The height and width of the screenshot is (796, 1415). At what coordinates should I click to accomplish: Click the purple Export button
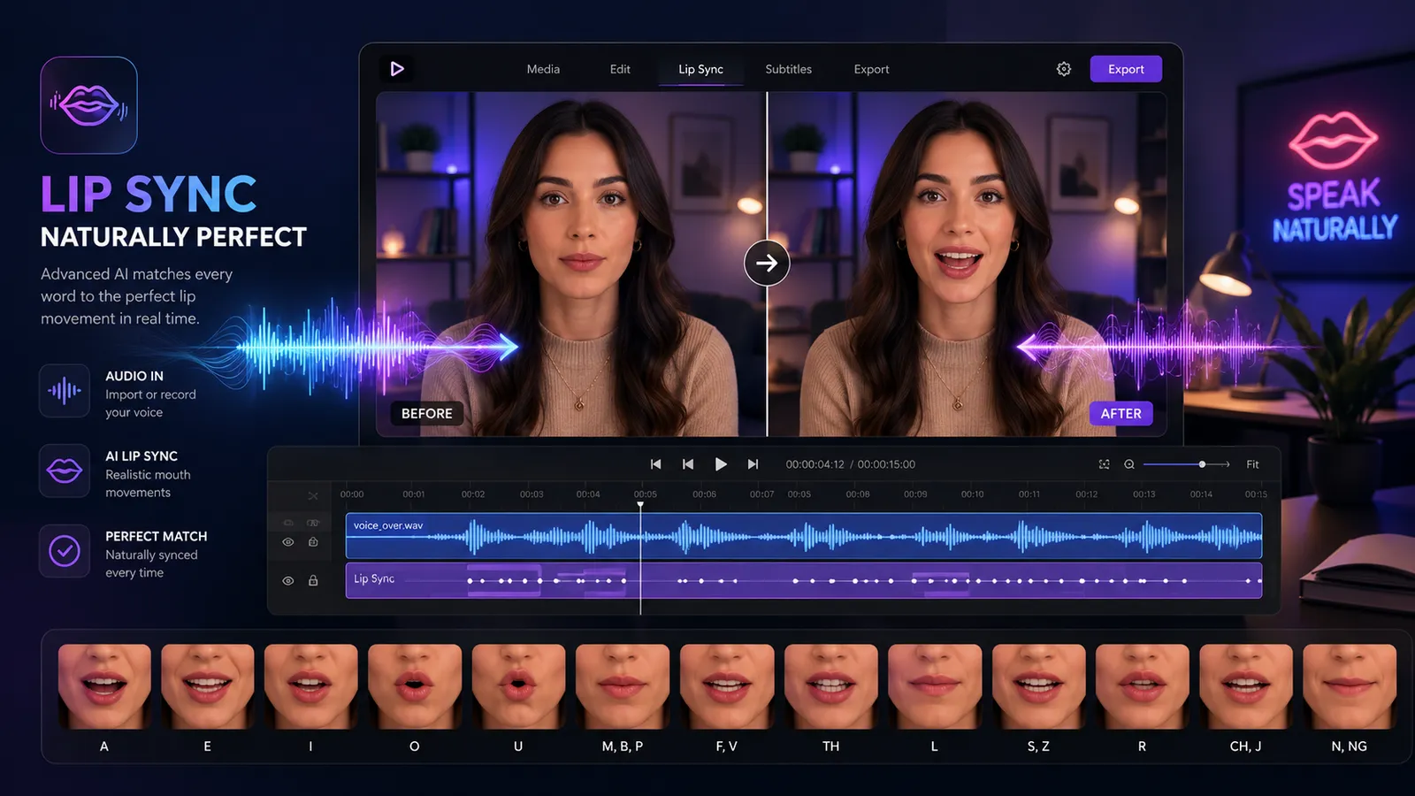[1126, 69]
